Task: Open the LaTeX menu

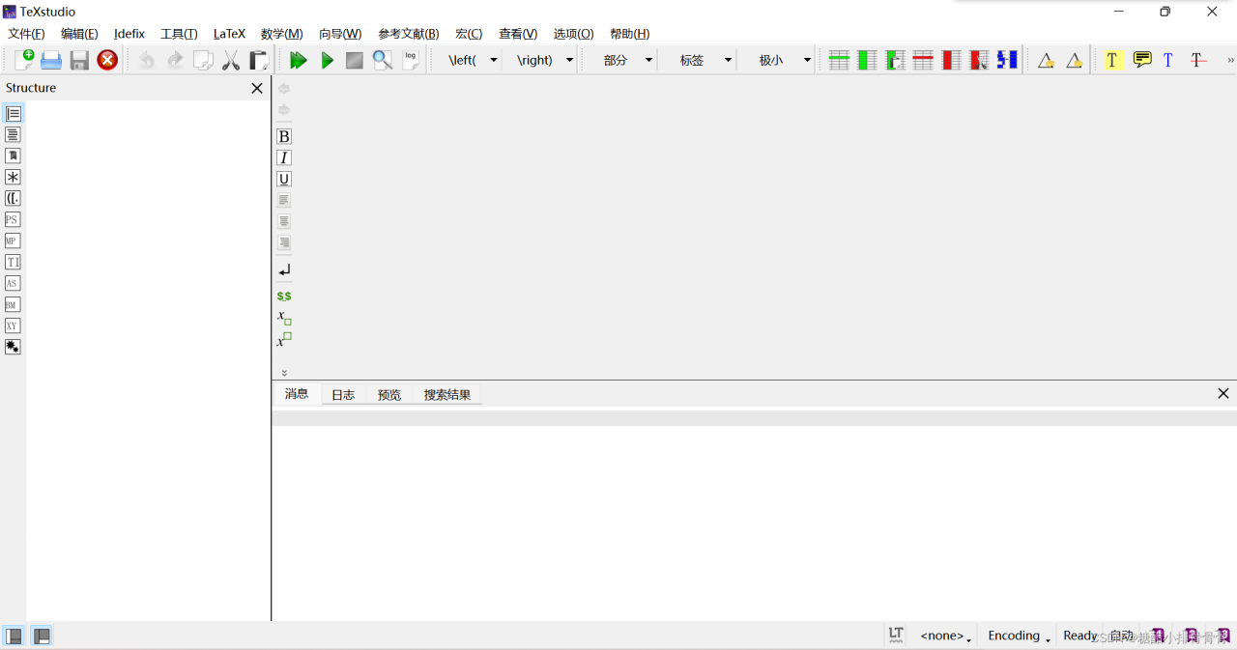Action: (229, 33)
